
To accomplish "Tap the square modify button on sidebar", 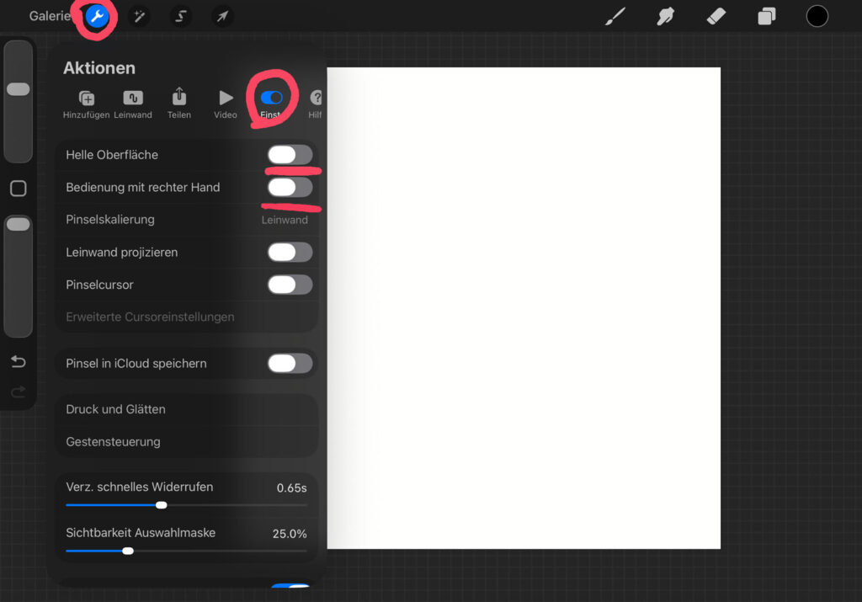I will tap(19, 189).
